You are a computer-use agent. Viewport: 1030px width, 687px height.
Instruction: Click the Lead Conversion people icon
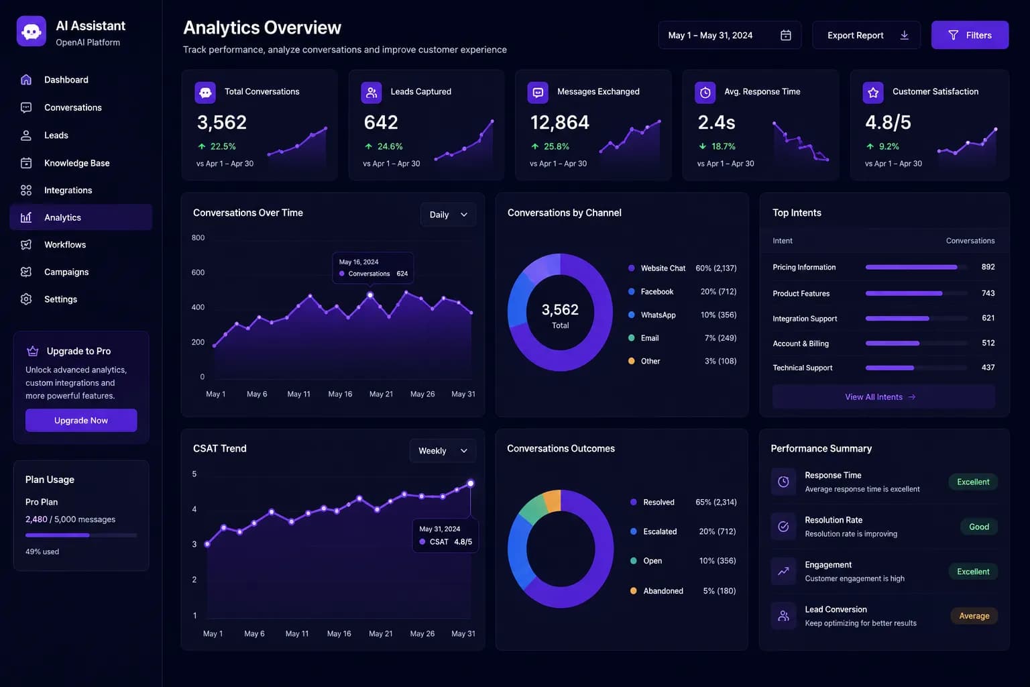(783, 616)
